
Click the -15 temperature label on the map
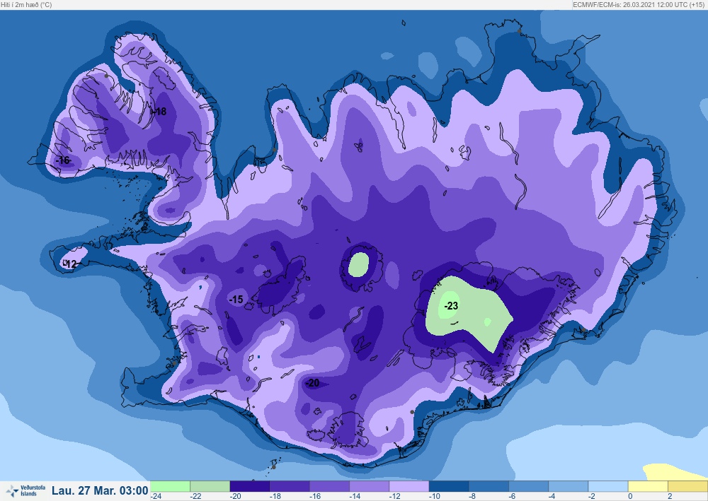(x=236, y=299)
